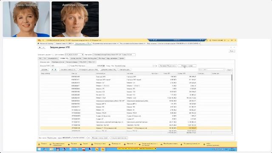
Task: Click the blue floppy-disk icon on the taskbar
Action: [58, 149]
